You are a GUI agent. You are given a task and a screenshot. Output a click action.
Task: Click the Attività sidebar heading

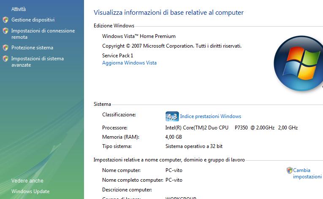pos(18,9)
